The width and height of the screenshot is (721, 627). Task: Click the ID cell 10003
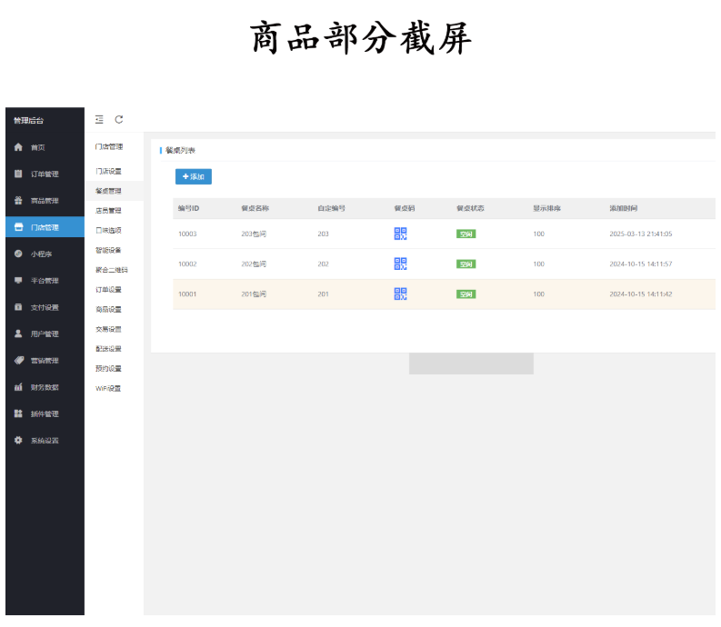pos(187,234)
